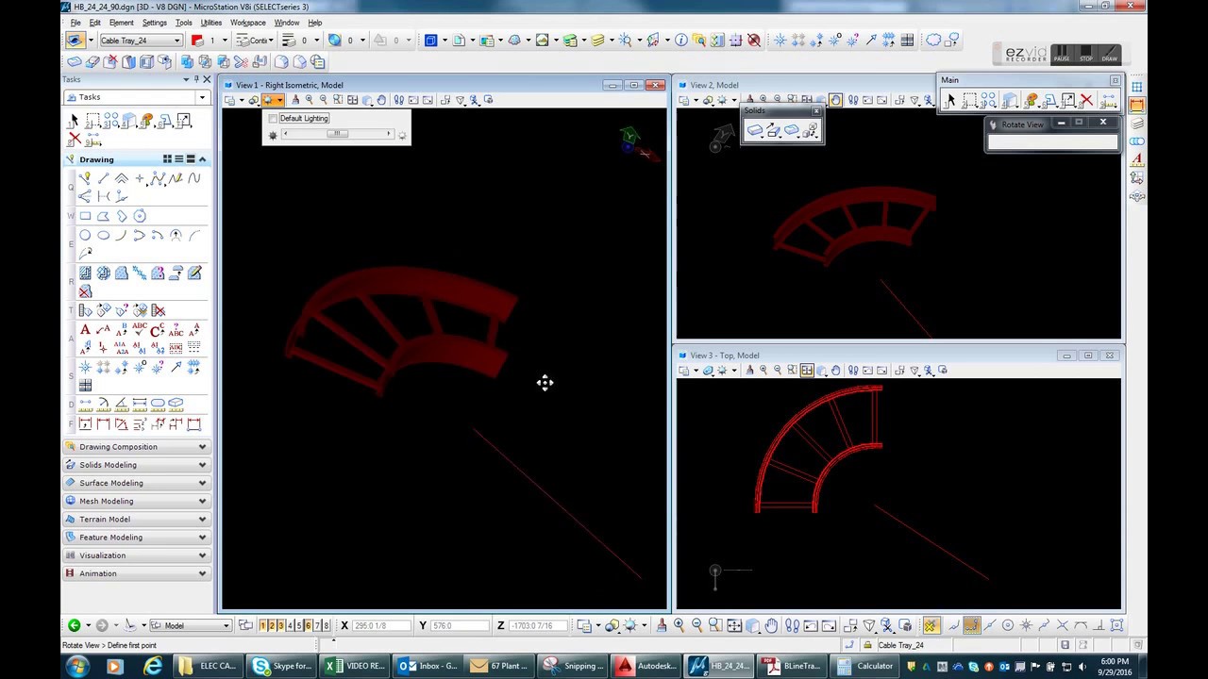Click the active color swatch in attributes toolbar
Viewport: 1208px width, 679px height.
coord(197,41)
